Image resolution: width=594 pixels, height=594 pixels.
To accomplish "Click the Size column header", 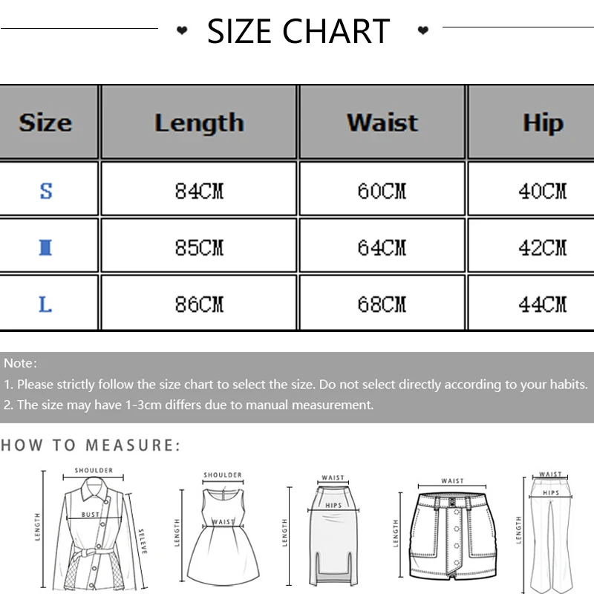I will pos(45,123).
